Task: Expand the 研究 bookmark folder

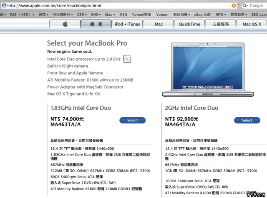Action: point(43,15)
